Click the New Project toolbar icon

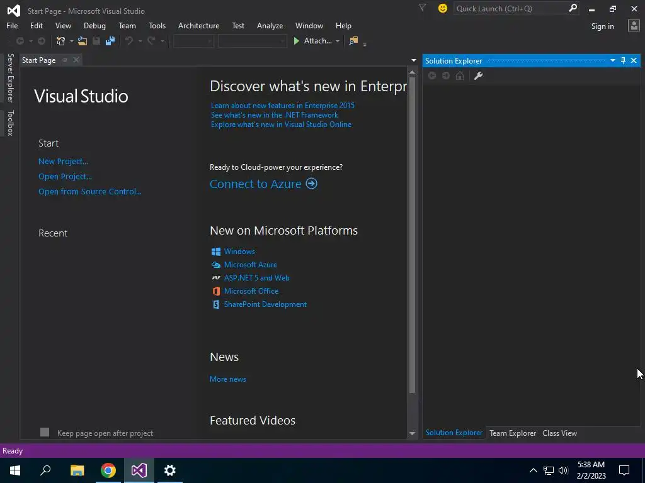61,41
